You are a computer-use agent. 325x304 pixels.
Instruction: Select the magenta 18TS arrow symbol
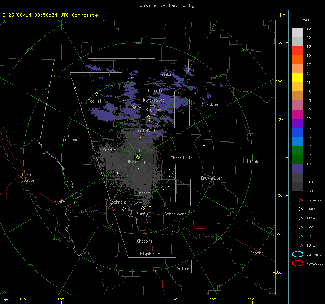tap(298, 245)
